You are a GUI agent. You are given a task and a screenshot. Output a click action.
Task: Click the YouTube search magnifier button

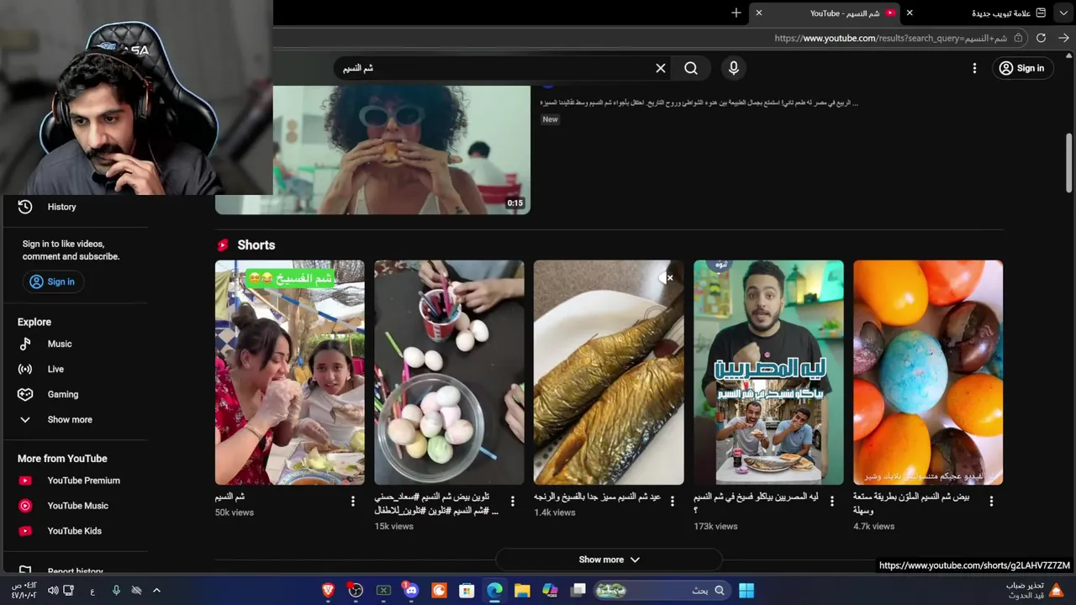[691, 68]
